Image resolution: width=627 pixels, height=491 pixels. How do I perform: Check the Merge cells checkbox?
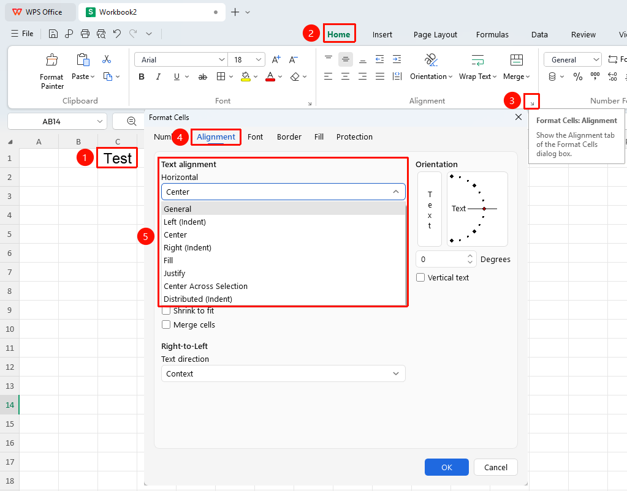coord(166,325)
